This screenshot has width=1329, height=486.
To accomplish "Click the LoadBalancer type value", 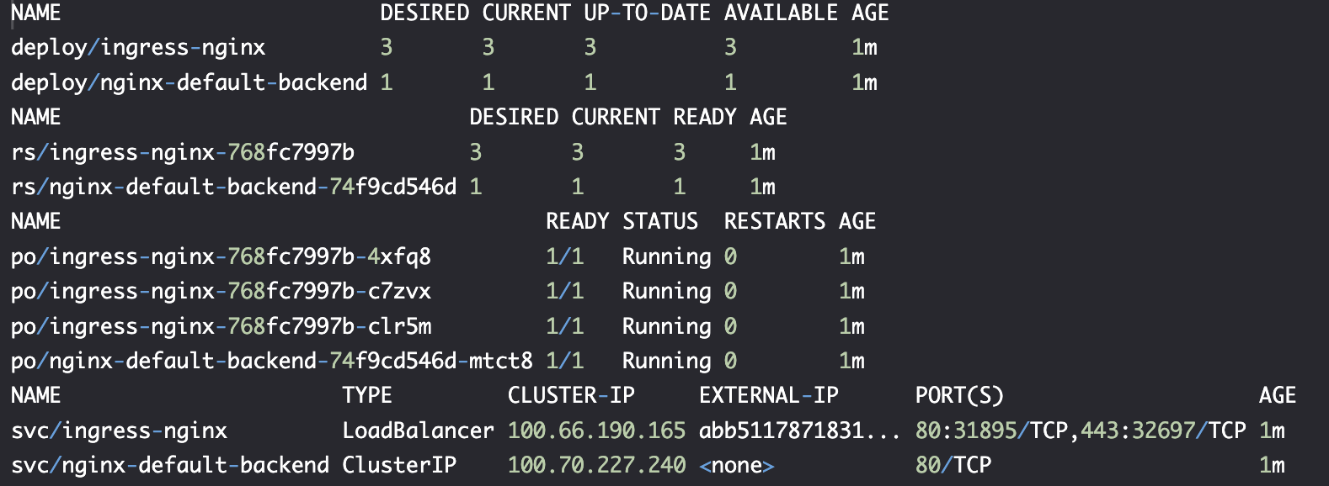I will pyautogui.click(x=418, y=431).
